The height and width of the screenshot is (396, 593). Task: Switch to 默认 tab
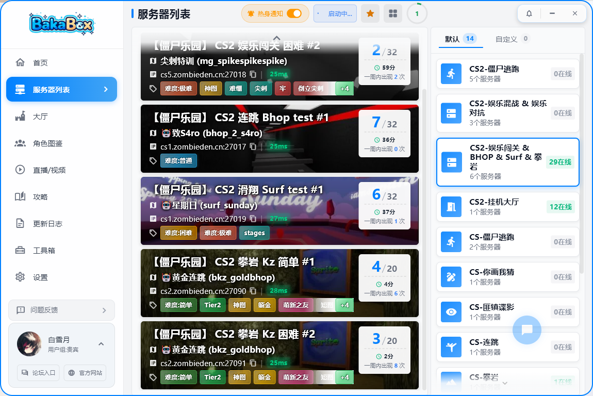click(460, 39)
